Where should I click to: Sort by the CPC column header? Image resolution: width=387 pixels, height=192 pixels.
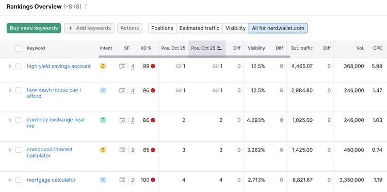click(378, 49)
